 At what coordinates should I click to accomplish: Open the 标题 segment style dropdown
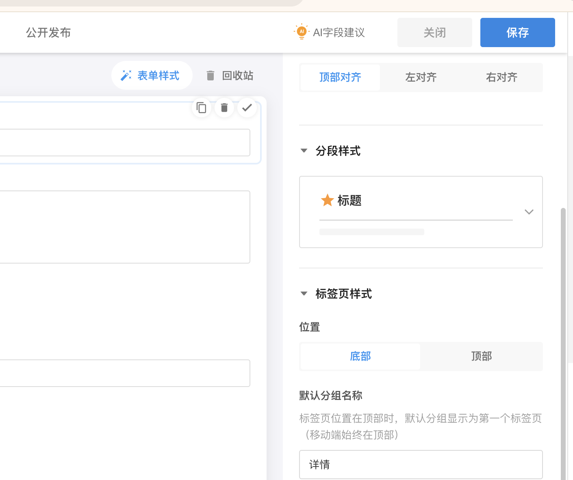click(529, 212)
